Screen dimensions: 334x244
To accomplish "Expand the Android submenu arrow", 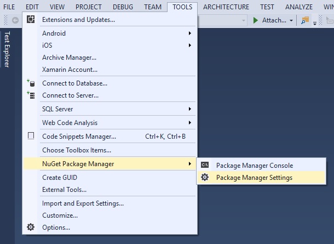I will [x=190, y=33].
